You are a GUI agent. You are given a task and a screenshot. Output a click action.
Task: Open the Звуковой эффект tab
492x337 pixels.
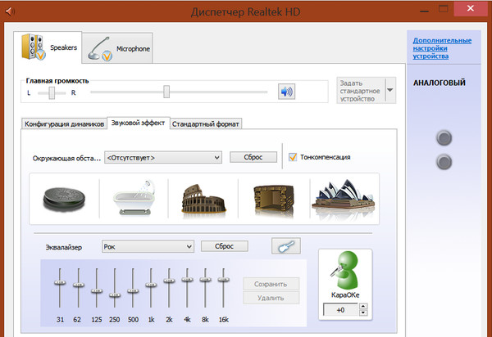click(x=139, y=123)
